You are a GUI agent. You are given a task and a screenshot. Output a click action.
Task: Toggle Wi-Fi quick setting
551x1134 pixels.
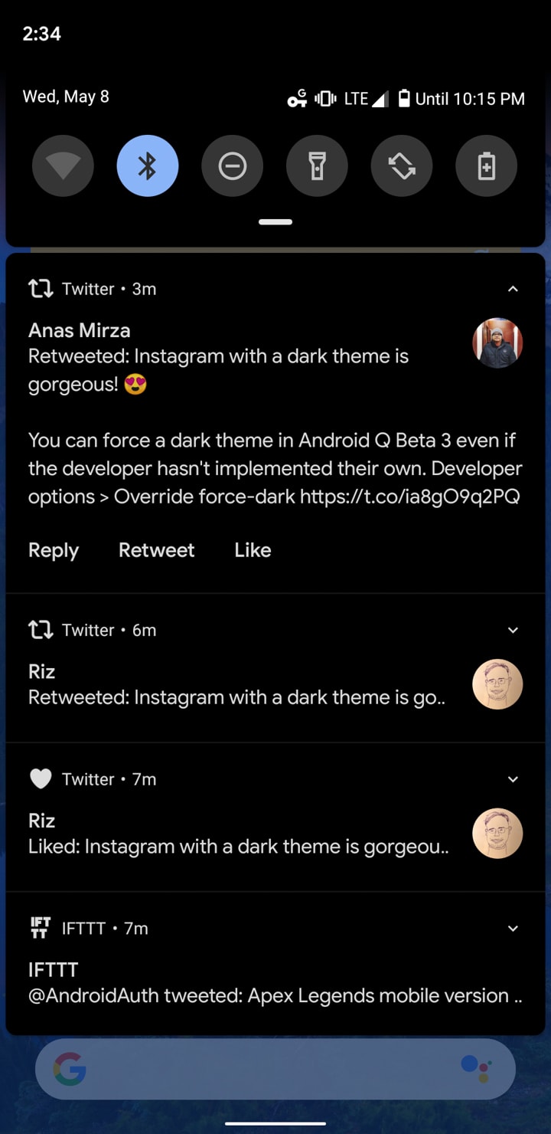(63, 166)
